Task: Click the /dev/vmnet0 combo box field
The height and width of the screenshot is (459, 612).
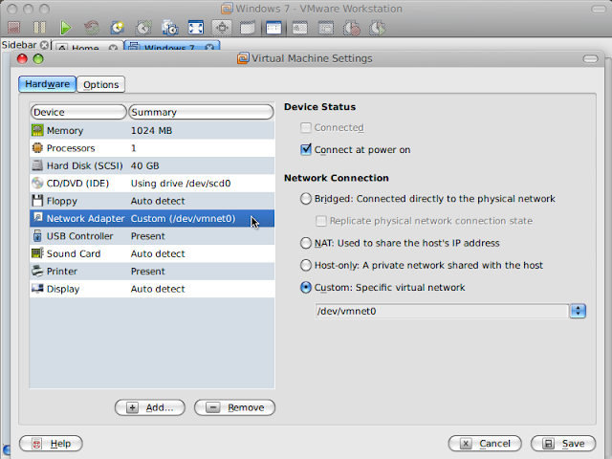Action: 442,311
